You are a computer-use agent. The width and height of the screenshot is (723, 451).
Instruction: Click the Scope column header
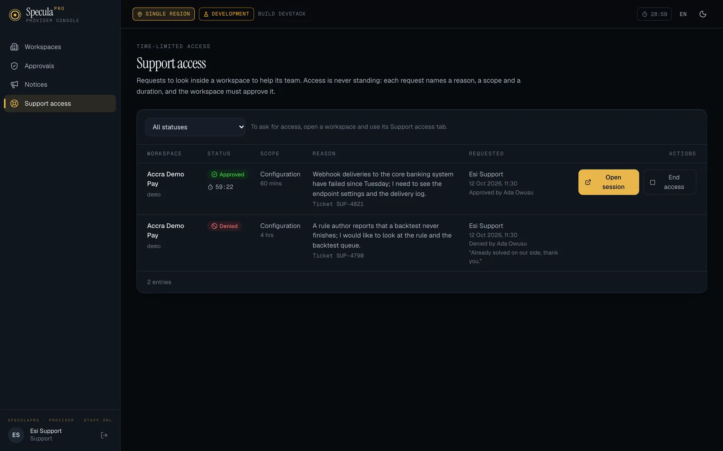click(x=269, y=154)
